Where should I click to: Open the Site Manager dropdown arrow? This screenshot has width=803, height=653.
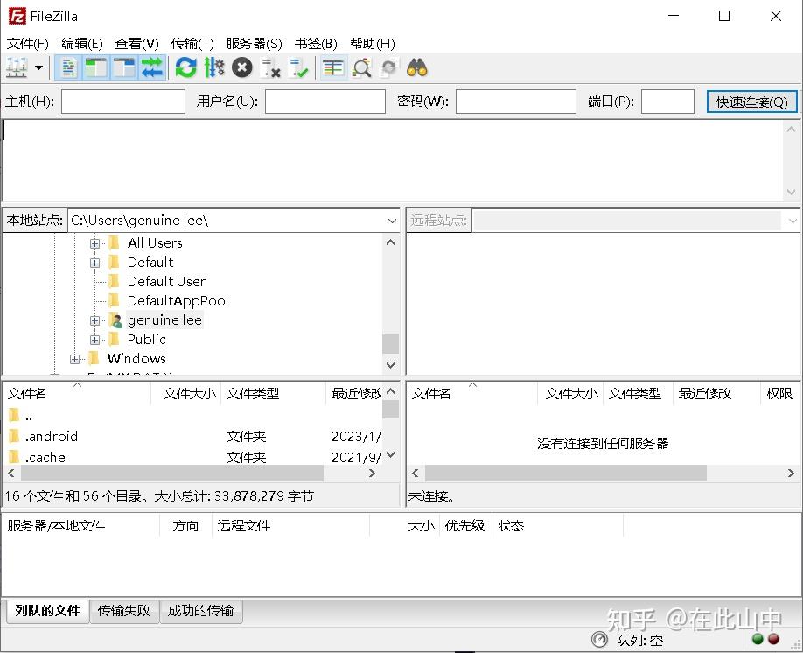coord(38,67)
